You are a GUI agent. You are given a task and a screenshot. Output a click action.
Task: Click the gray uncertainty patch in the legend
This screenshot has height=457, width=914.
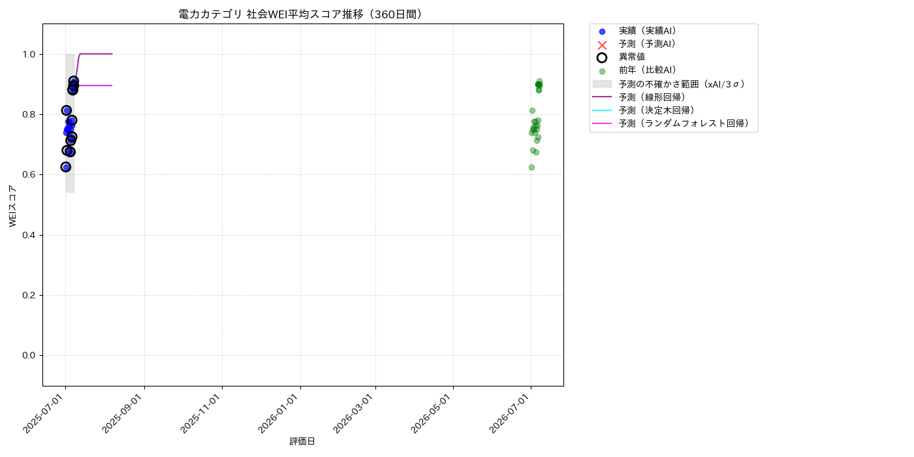pyautogui.click(x=602, y=84)
